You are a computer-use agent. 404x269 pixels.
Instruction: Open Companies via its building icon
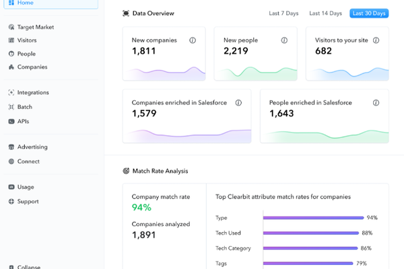point(11,67)
